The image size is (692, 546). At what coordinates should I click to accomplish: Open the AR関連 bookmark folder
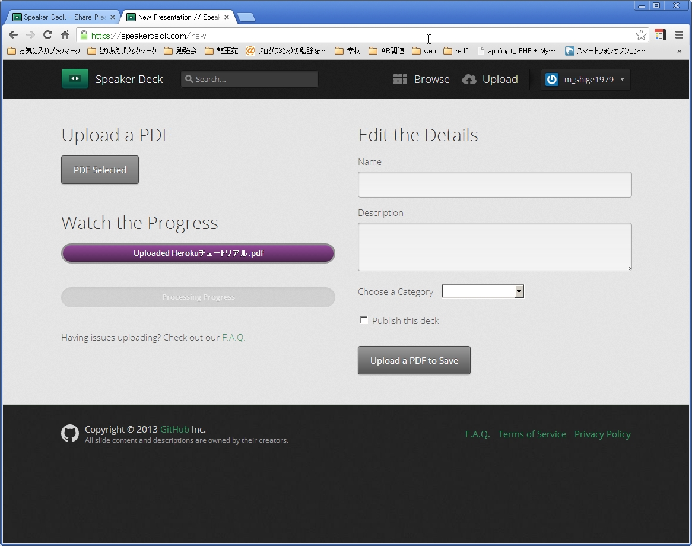(386, 51)
